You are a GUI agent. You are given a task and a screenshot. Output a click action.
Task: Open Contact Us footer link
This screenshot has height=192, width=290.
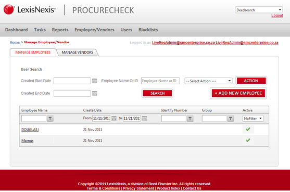(x=192, y=188)
